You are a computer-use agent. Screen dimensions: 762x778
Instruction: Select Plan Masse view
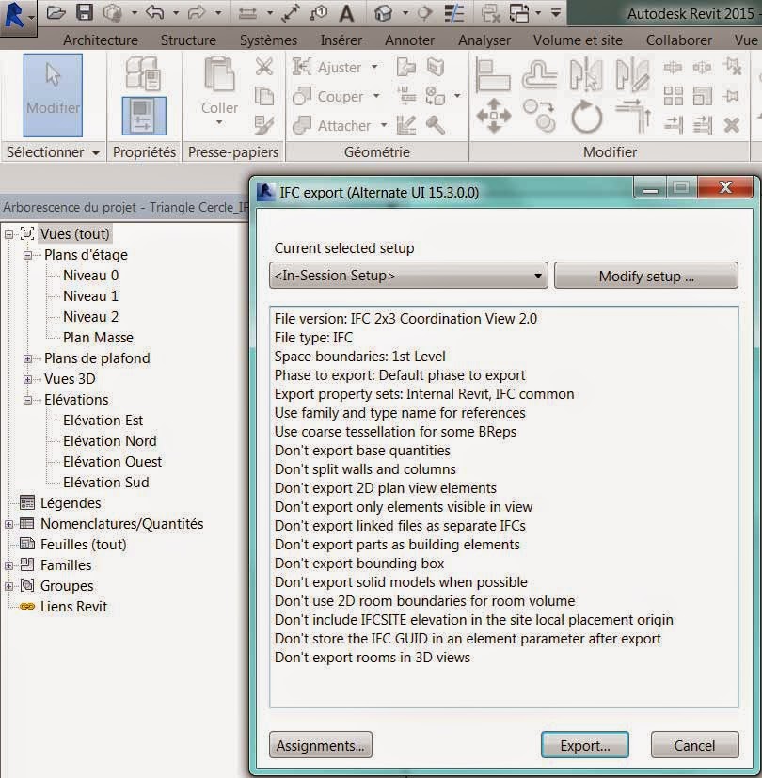[x=98, y=338]
